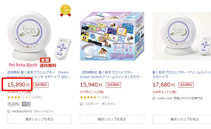Open the DreamSwitch box product image

click(112, 36)
